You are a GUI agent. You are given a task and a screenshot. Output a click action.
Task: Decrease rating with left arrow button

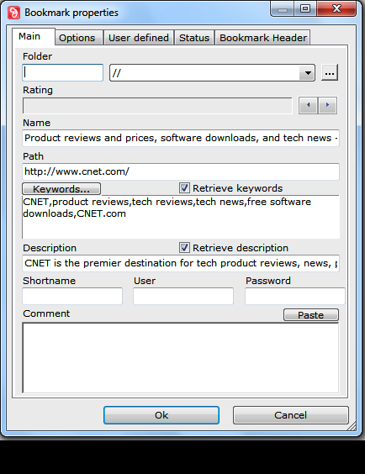point(308,105)
